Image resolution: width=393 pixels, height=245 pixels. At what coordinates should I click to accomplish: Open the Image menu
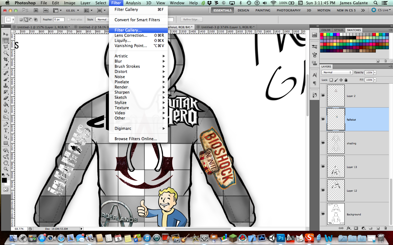(70, 3)
